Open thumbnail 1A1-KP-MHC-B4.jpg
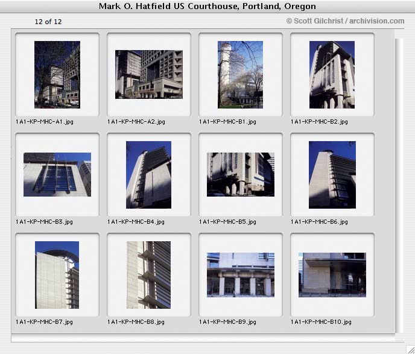The height and width of the screenshot is (354, 415). 149,175
